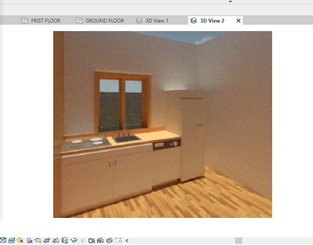Click the Crop View icon
Screen dimensions: 313x246
pos(47,240)
